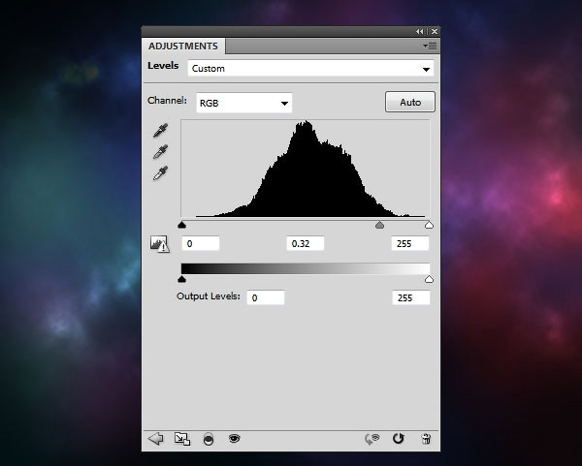582x466 pixels.
Task: Click the output shadows black slider handle
Action: (x=181, y=279)
